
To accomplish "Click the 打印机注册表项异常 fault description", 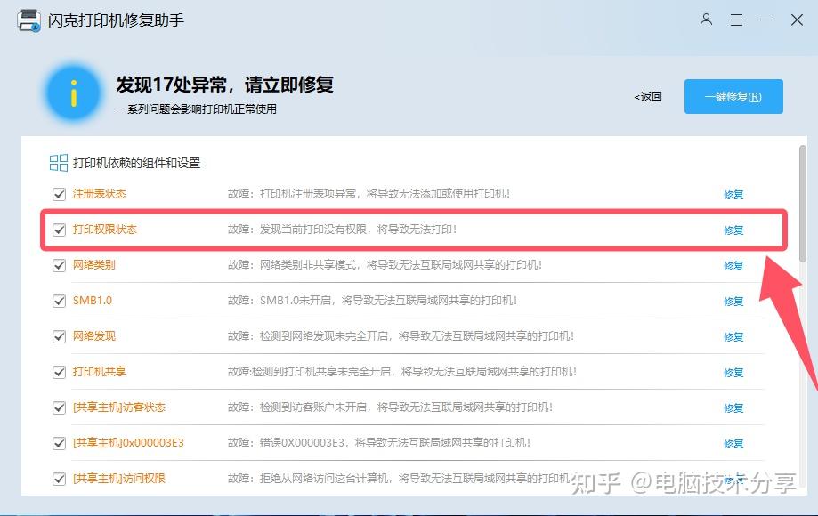I will coord(369,194).
